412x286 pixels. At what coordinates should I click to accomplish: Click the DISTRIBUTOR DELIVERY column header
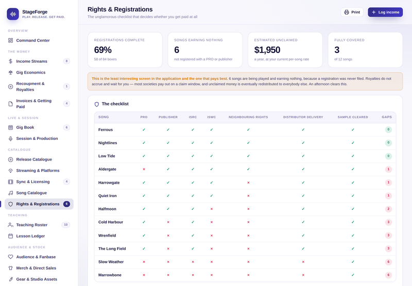(x=303, y=117)
